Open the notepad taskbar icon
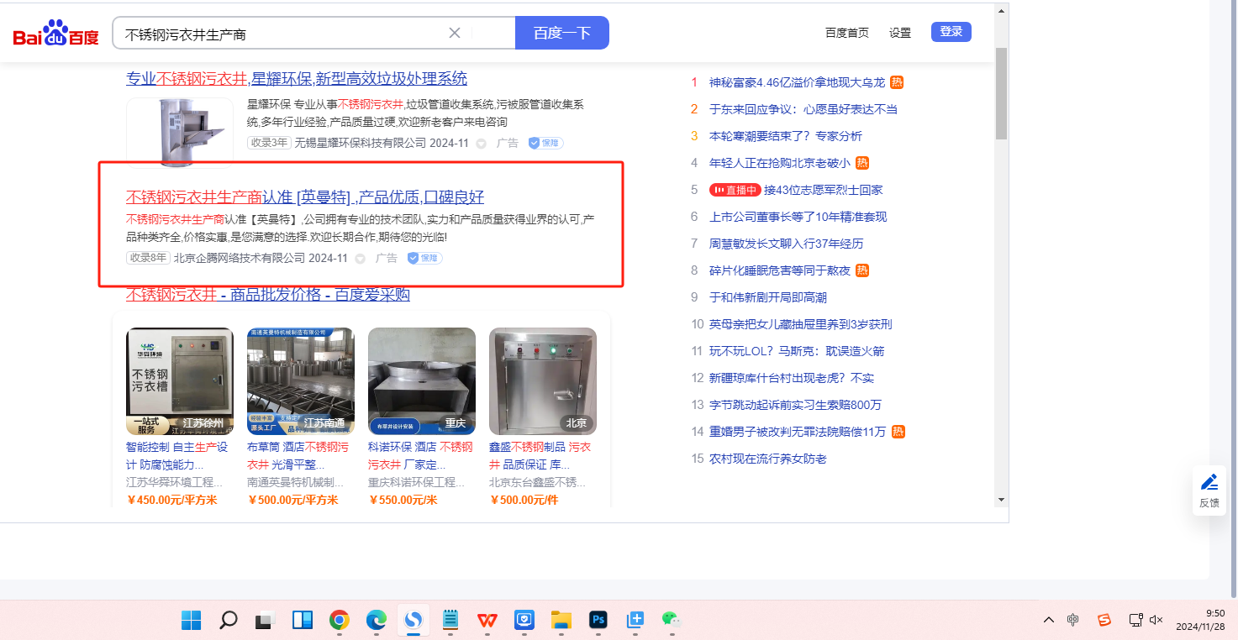Image resolution: width=1238 pixels, height=640 pixels. 450,621
